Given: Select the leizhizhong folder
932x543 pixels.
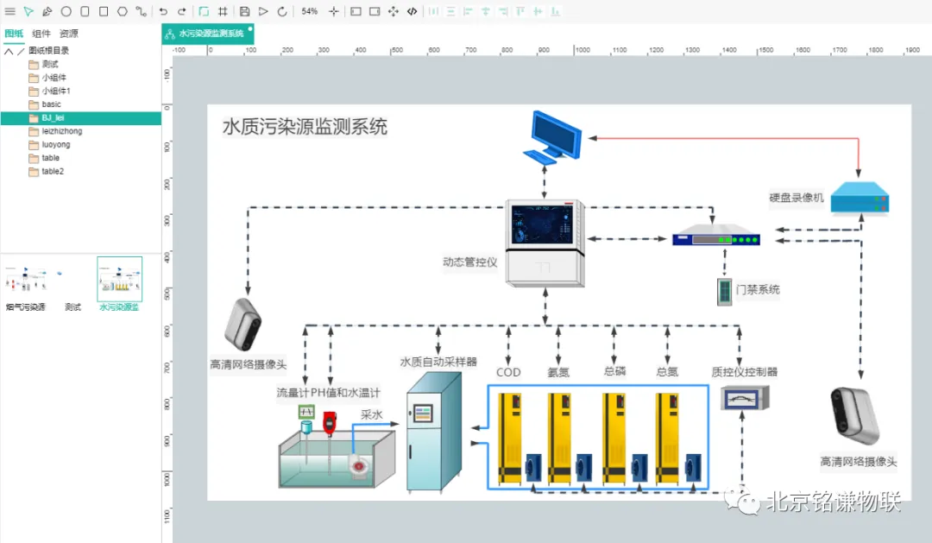Looking at the screenshot, I should coord(61,131).
